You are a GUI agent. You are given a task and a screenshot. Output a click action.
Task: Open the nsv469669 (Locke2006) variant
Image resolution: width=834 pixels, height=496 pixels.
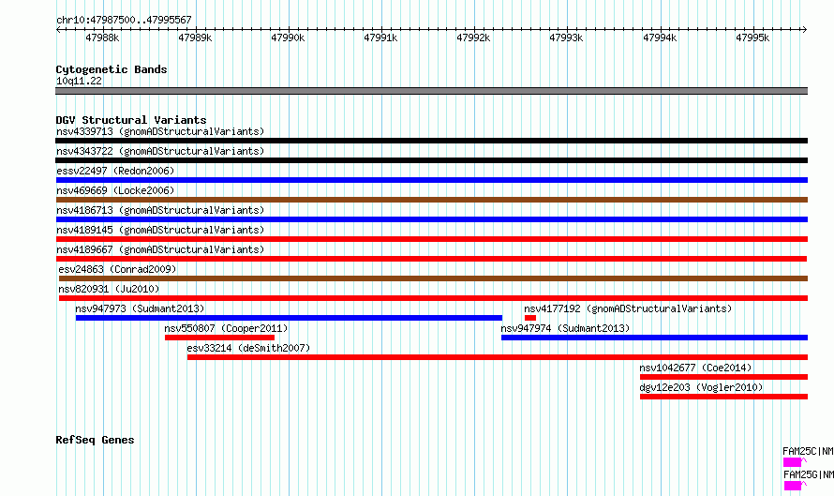click(x=115, y=190)
